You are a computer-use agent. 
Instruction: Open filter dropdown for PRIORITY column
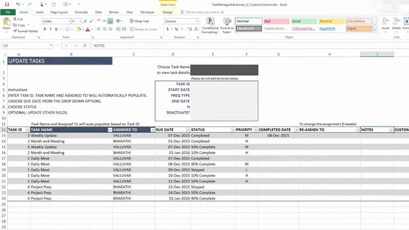coord(256,130)
